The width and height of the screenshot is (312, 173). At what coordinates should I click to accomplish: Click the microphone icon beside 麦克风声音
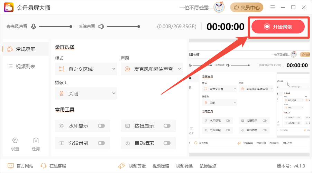pos(34,26)
